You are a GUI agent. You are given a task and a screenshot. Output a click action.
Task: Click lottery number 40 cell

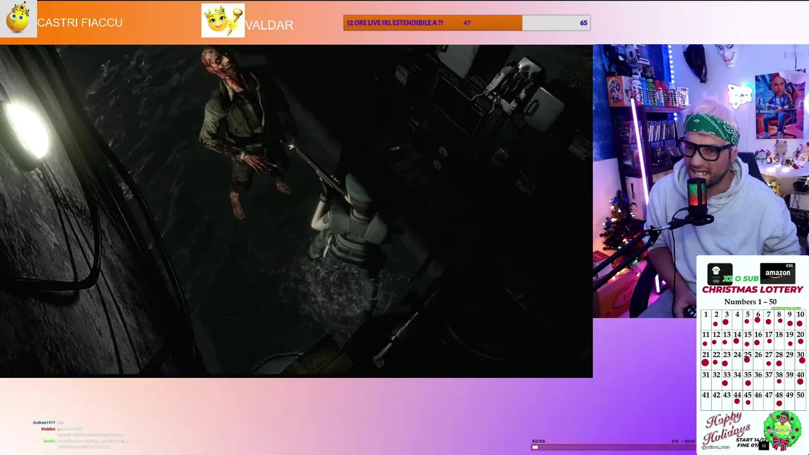click(800, 380)
